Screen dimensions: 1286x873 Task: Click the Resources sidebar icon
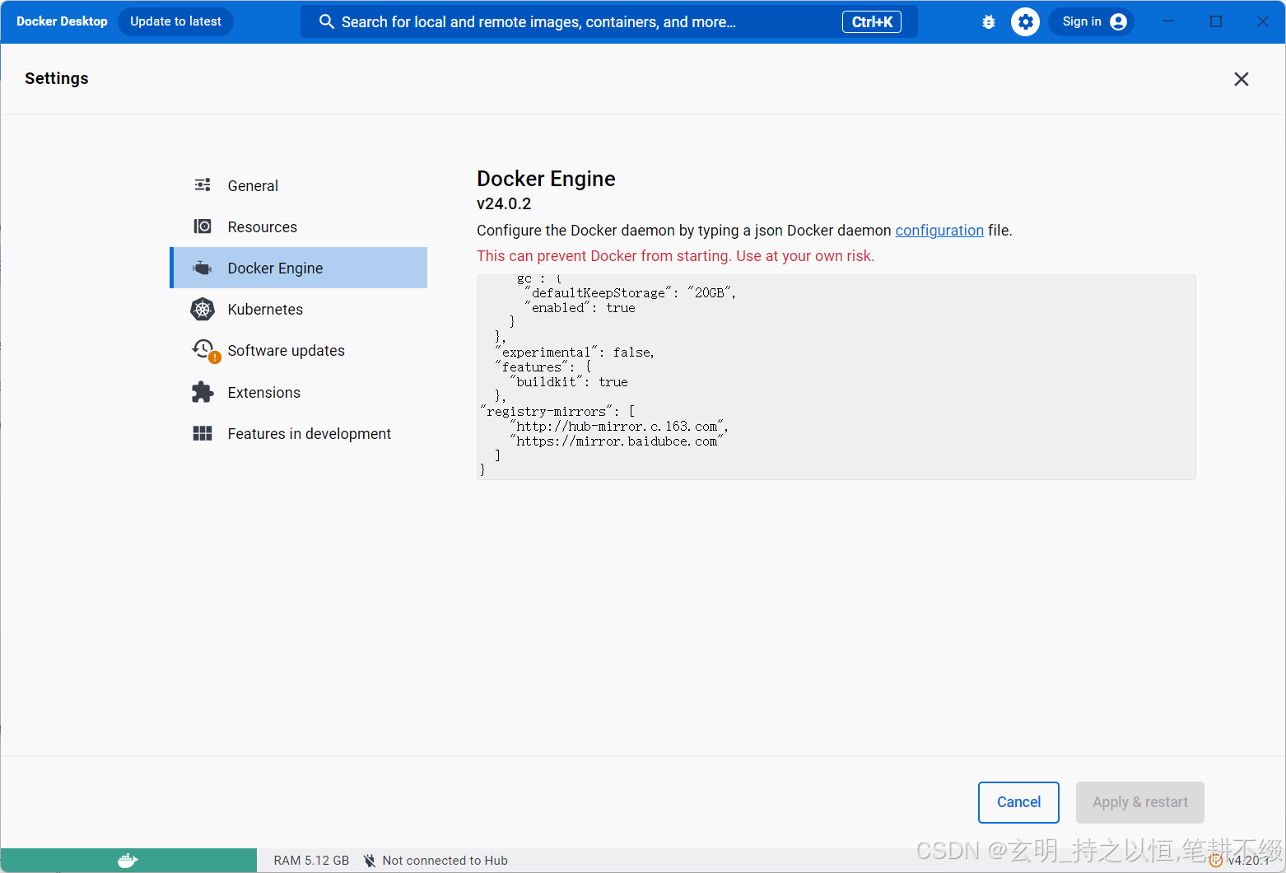pos(202,226)
